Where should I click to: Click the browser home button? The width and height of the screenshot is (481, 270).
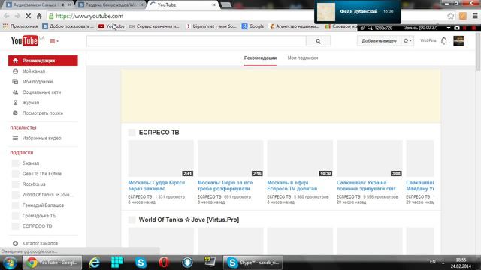tap(39, 16)
